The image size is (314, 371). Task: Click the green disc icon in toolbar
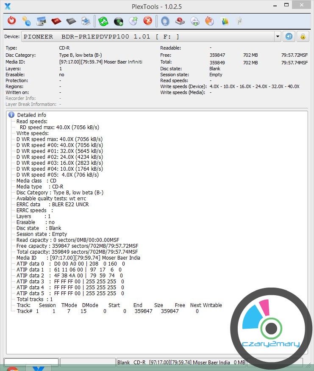[x=119, y=21]
